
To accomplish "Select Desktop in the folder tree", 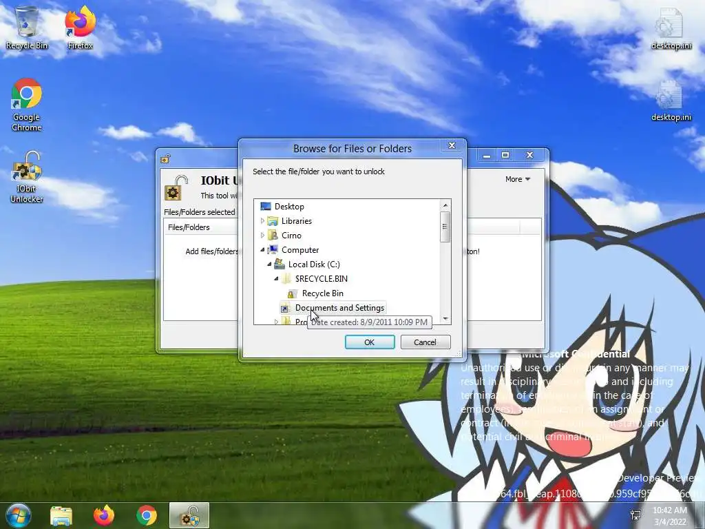I will (x=289, y=207).
